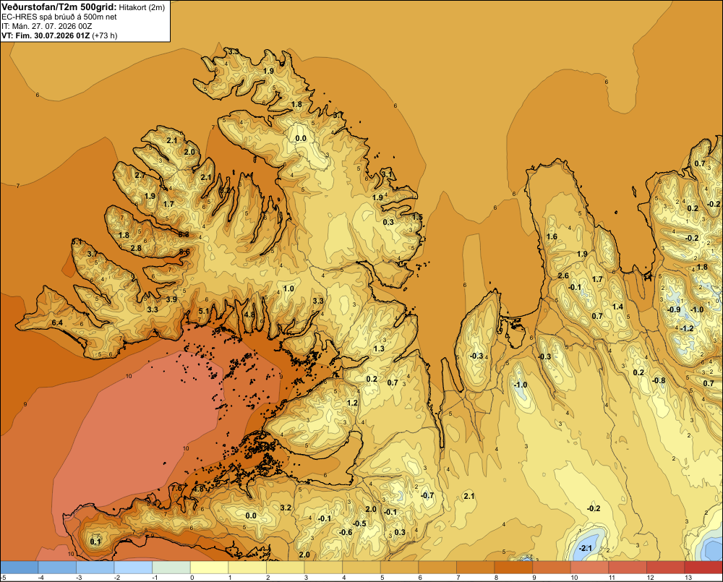
Task: Click the temperature value '1.5' on the map
Action: tap(417, 217)
